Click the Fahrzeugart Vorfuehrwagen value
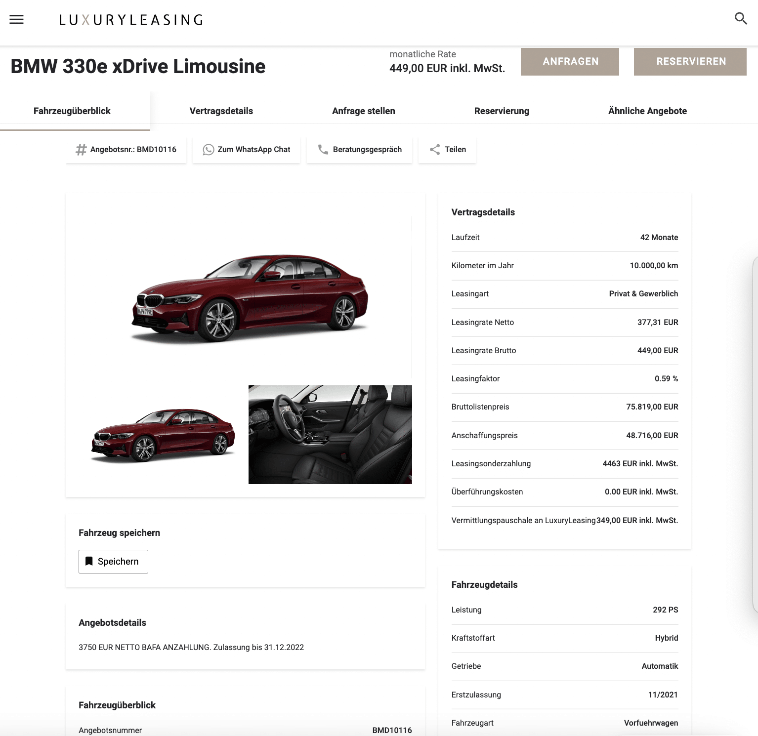Image resolution: width=758 pixels, height=736 pixels. tap(651, 723)
